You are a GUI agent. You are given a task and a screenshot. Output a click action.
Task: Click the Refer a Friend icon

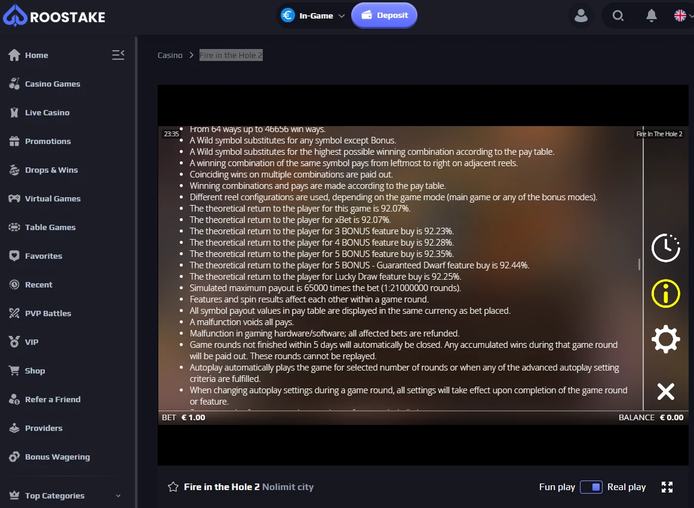14,399
